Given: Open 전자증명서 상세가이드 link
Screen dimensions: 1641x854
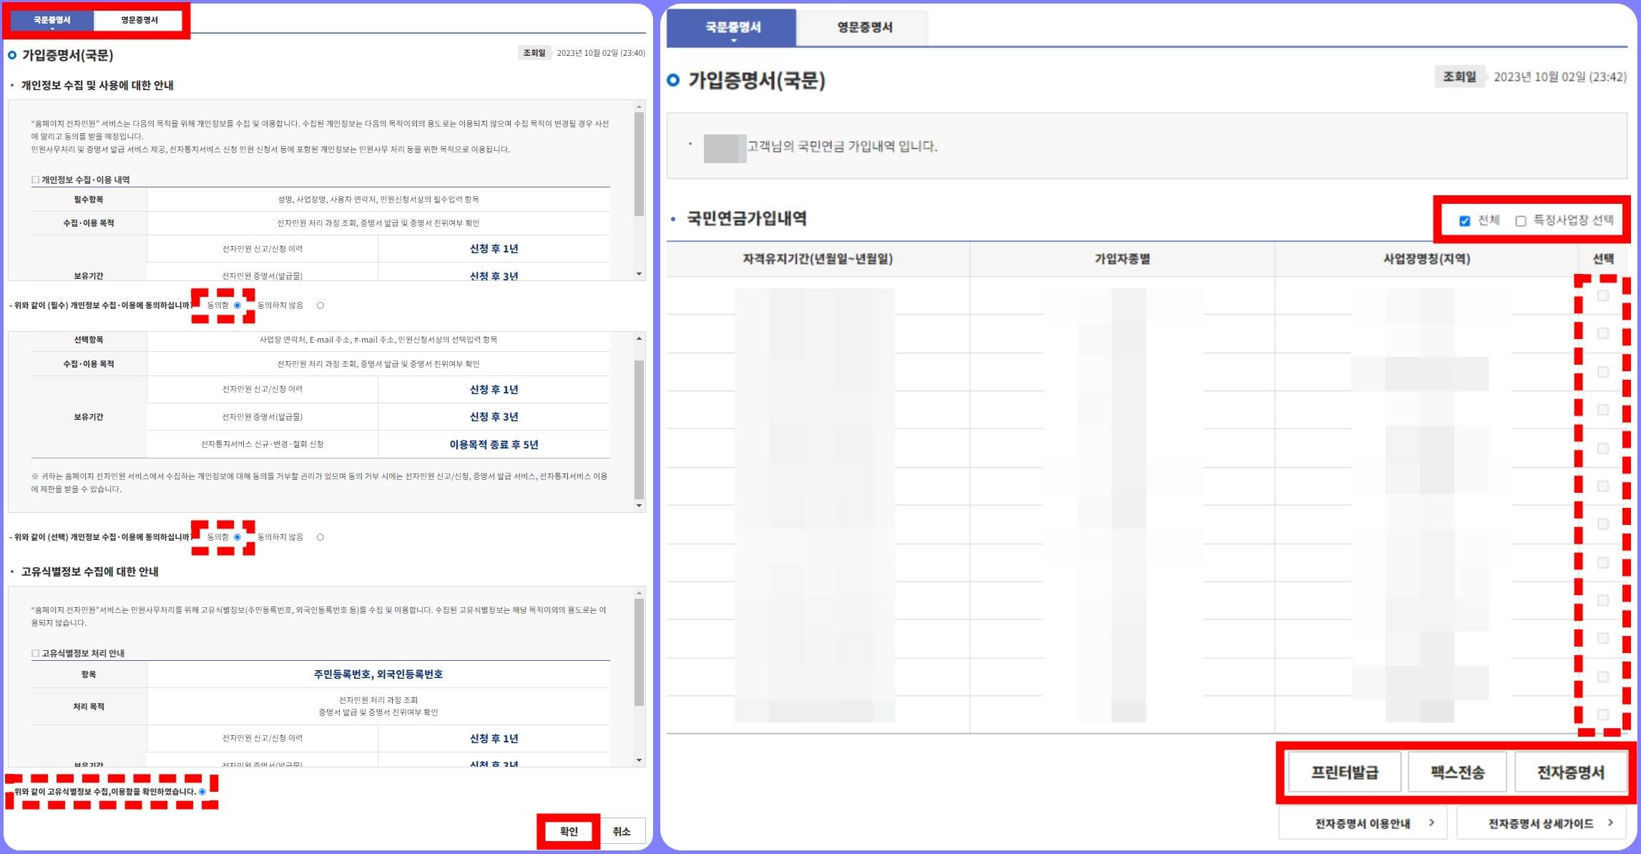Looking at the screenshot, I should click(x=1541, y=824).
